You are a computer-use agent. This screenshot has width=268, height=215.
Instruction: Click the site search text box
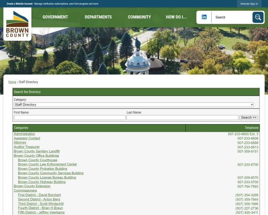pos(232,17)
